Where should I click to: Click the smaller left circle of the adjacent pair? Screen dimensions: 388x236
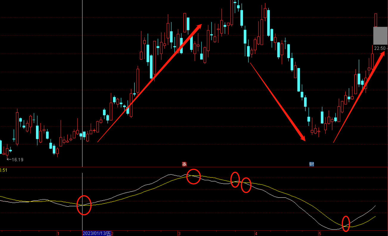pos(235,180)
